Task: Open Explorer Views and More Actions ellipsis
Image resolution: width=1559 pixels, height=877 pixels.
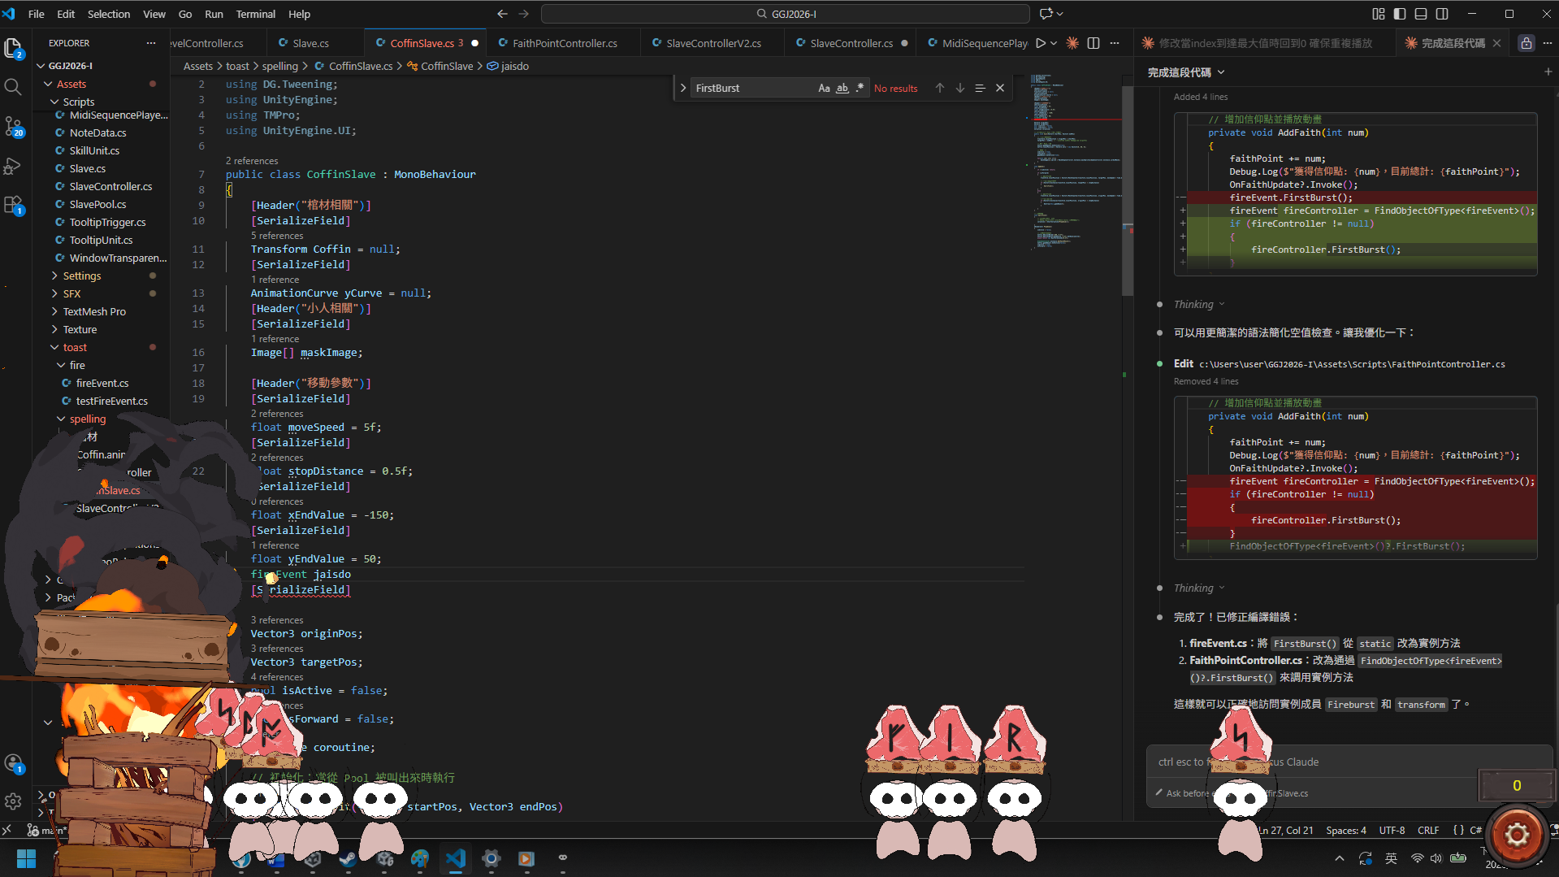Action: tap(151, 43)
